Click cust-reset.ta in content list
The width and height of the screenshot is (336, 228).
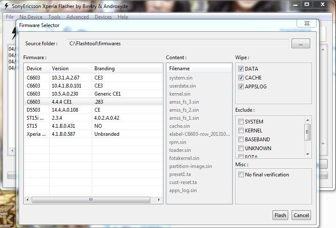(183, 182)
